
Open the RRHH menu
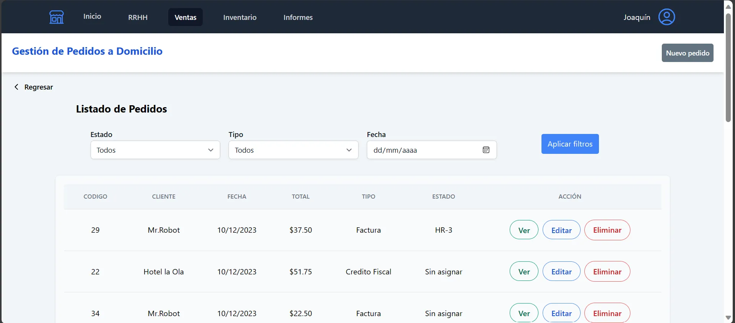tap(138, 17)
